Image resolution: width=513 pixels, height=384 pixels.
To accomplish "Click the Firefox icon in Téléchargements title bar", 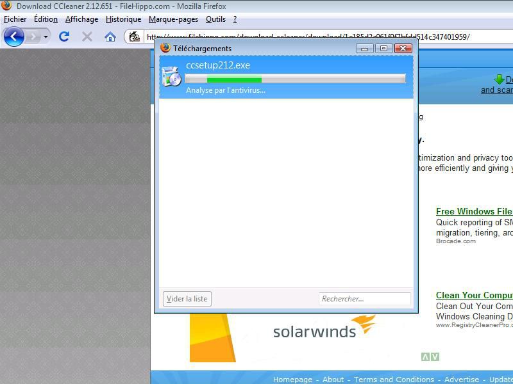I will click(165, 48).
